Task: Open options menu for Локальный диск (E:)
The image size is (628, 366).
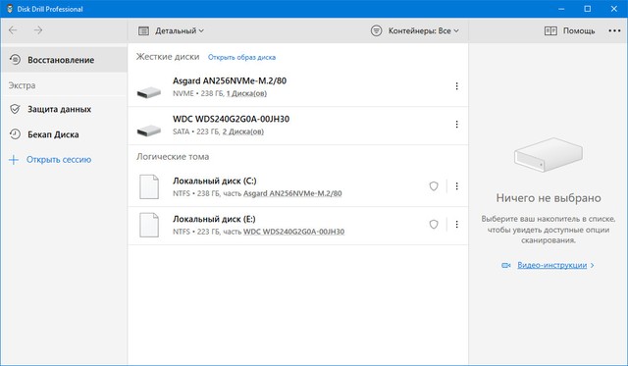Action: pos(456,225)
